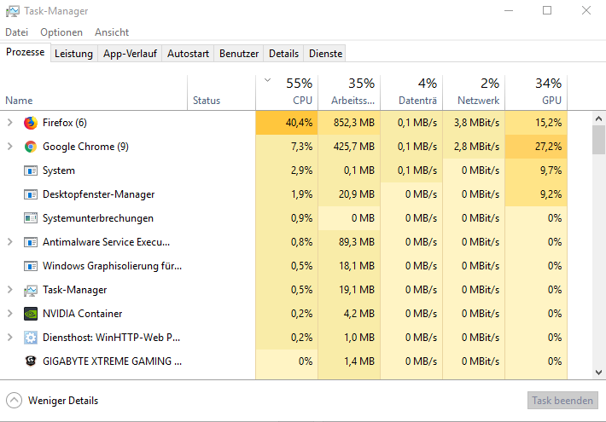This screenshot has width=606, height=422.
Task: Click the NVIDIA Container icon
Action: tap(31, 314)
